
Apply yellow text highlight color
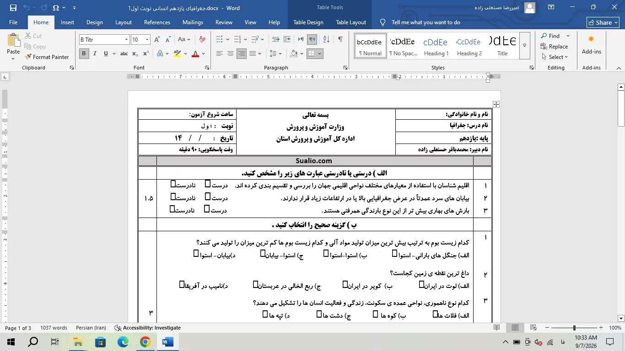pyautogui.click(x=178, y=53)
